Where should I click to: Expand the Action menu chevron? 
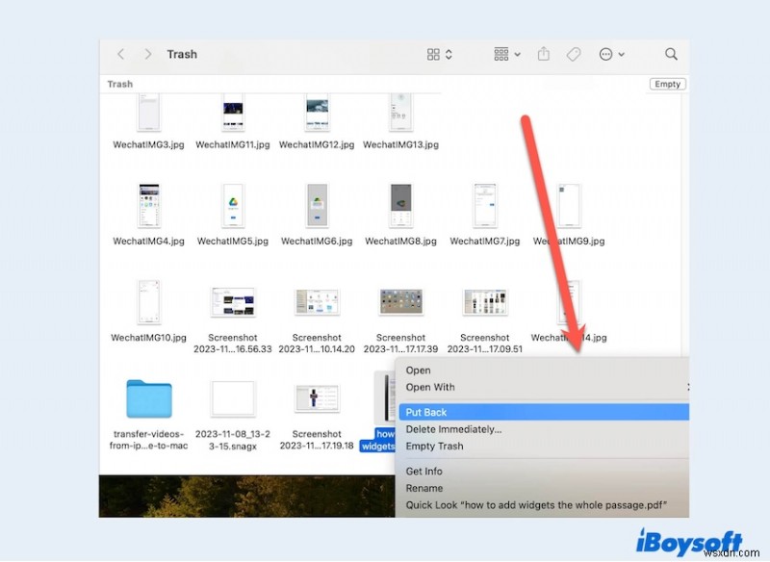pos(621,55)
